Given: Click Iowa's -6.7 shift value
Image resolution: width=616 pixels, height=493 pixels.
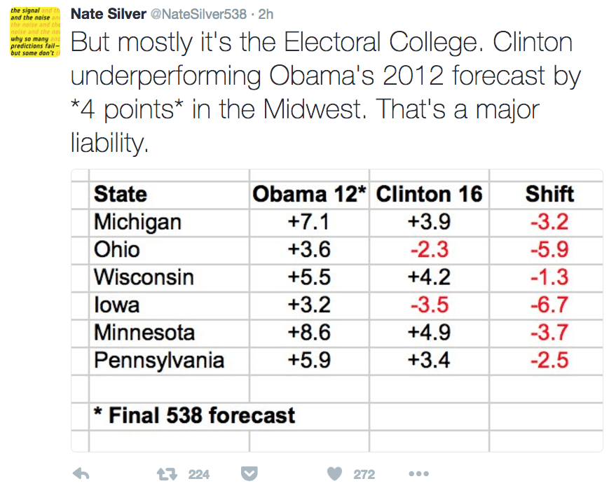Looking at the screenshot, I should 549,305.
